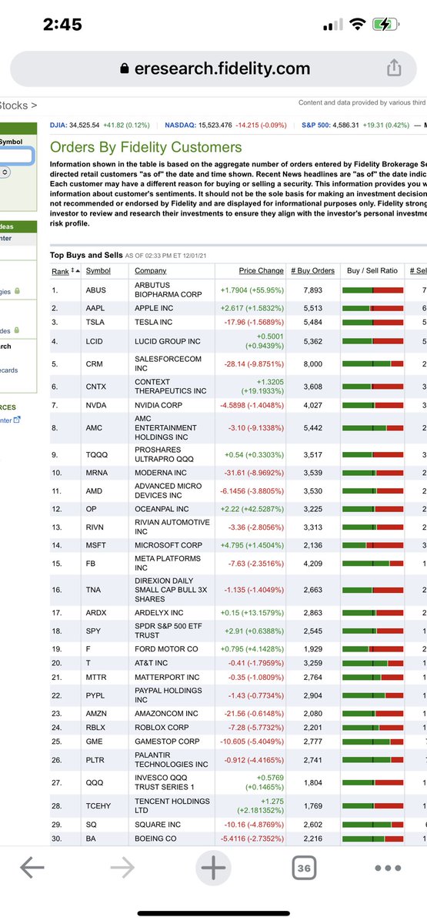Tap the Wi-Fi icon in status bar
427x924 pixels.
click(357, 25)
